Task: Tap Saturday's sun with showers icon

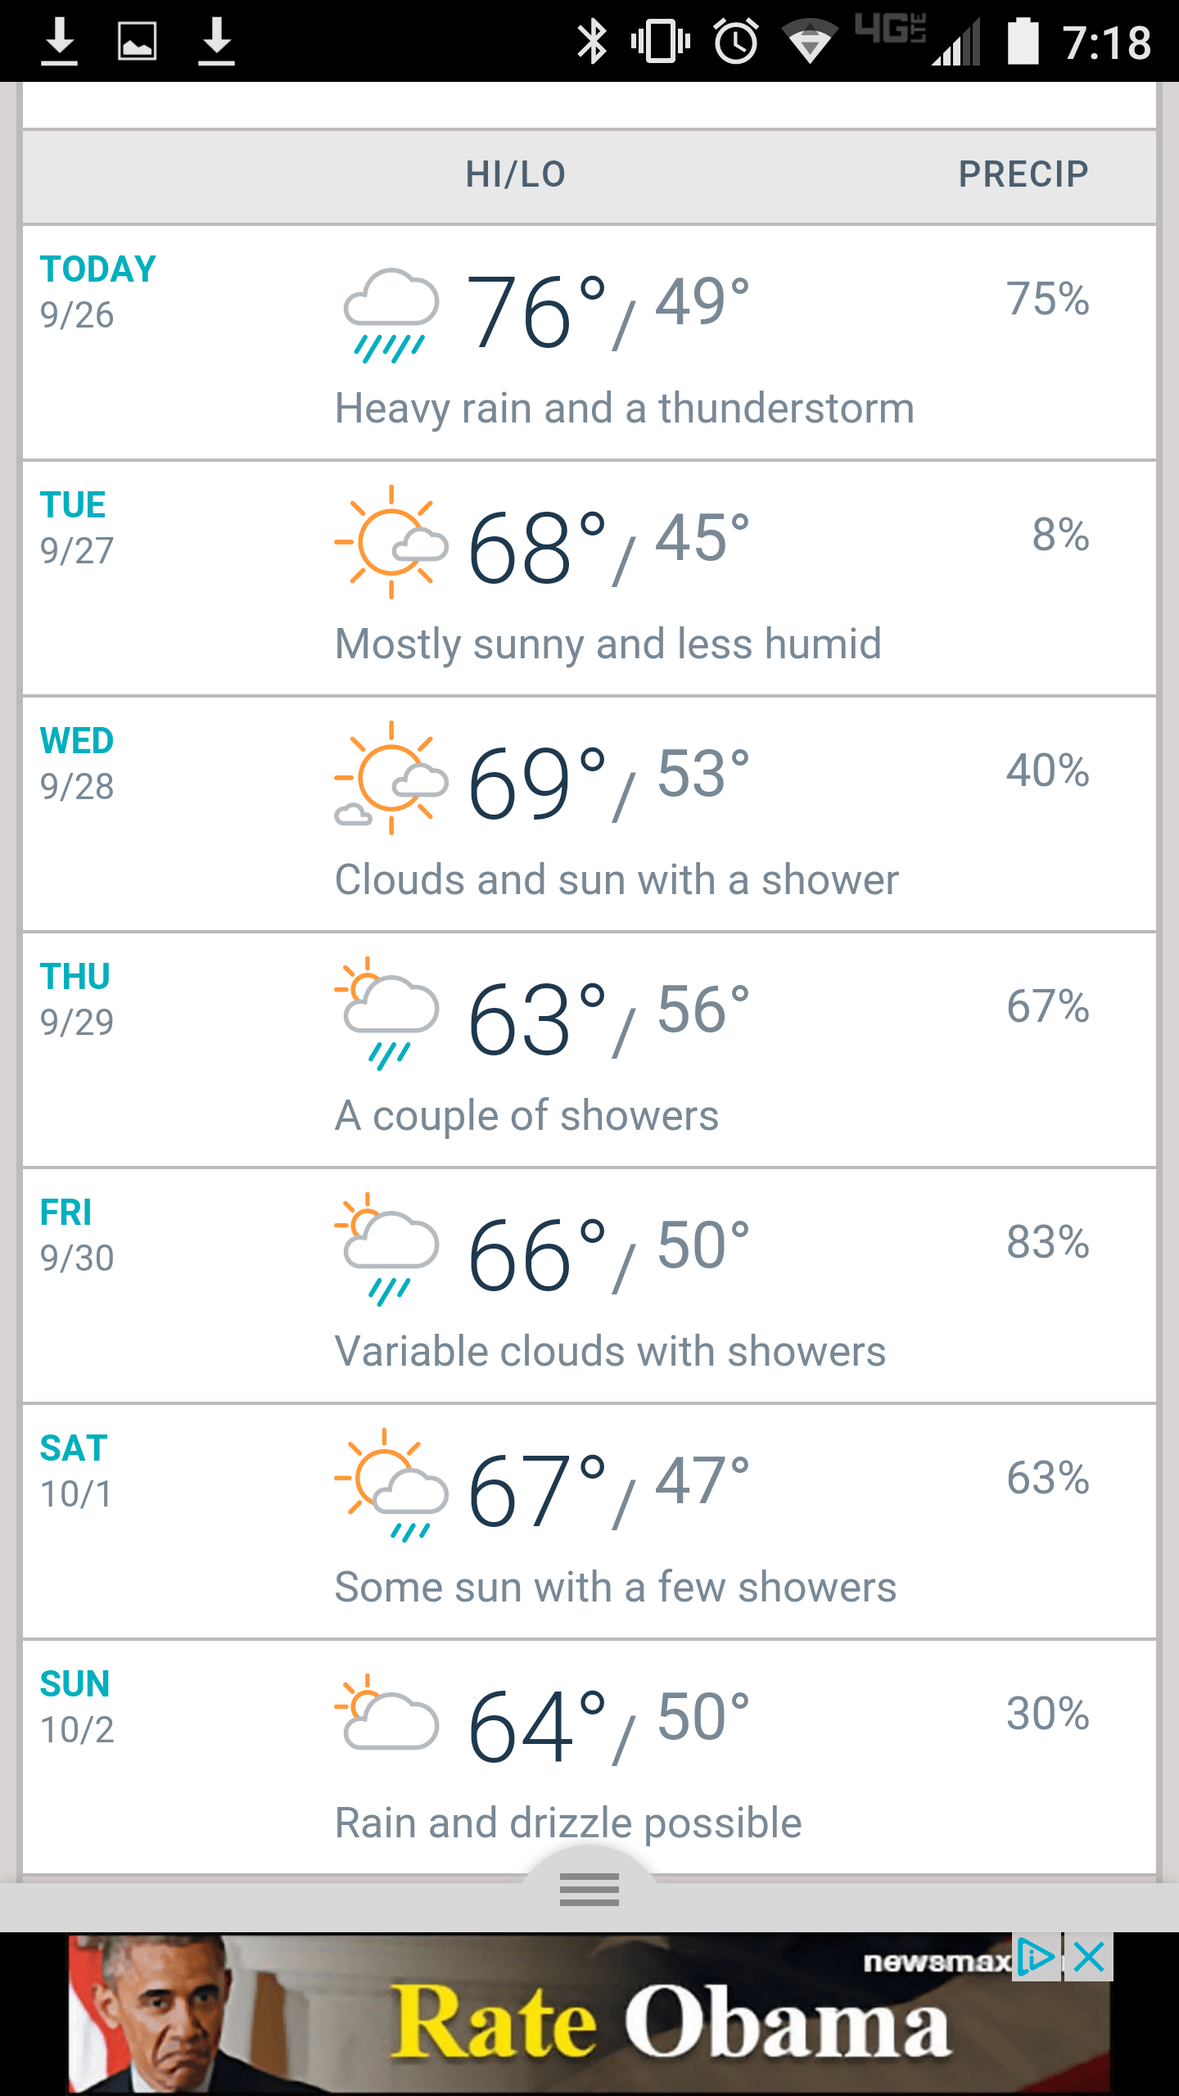Action: [391, 1485]
